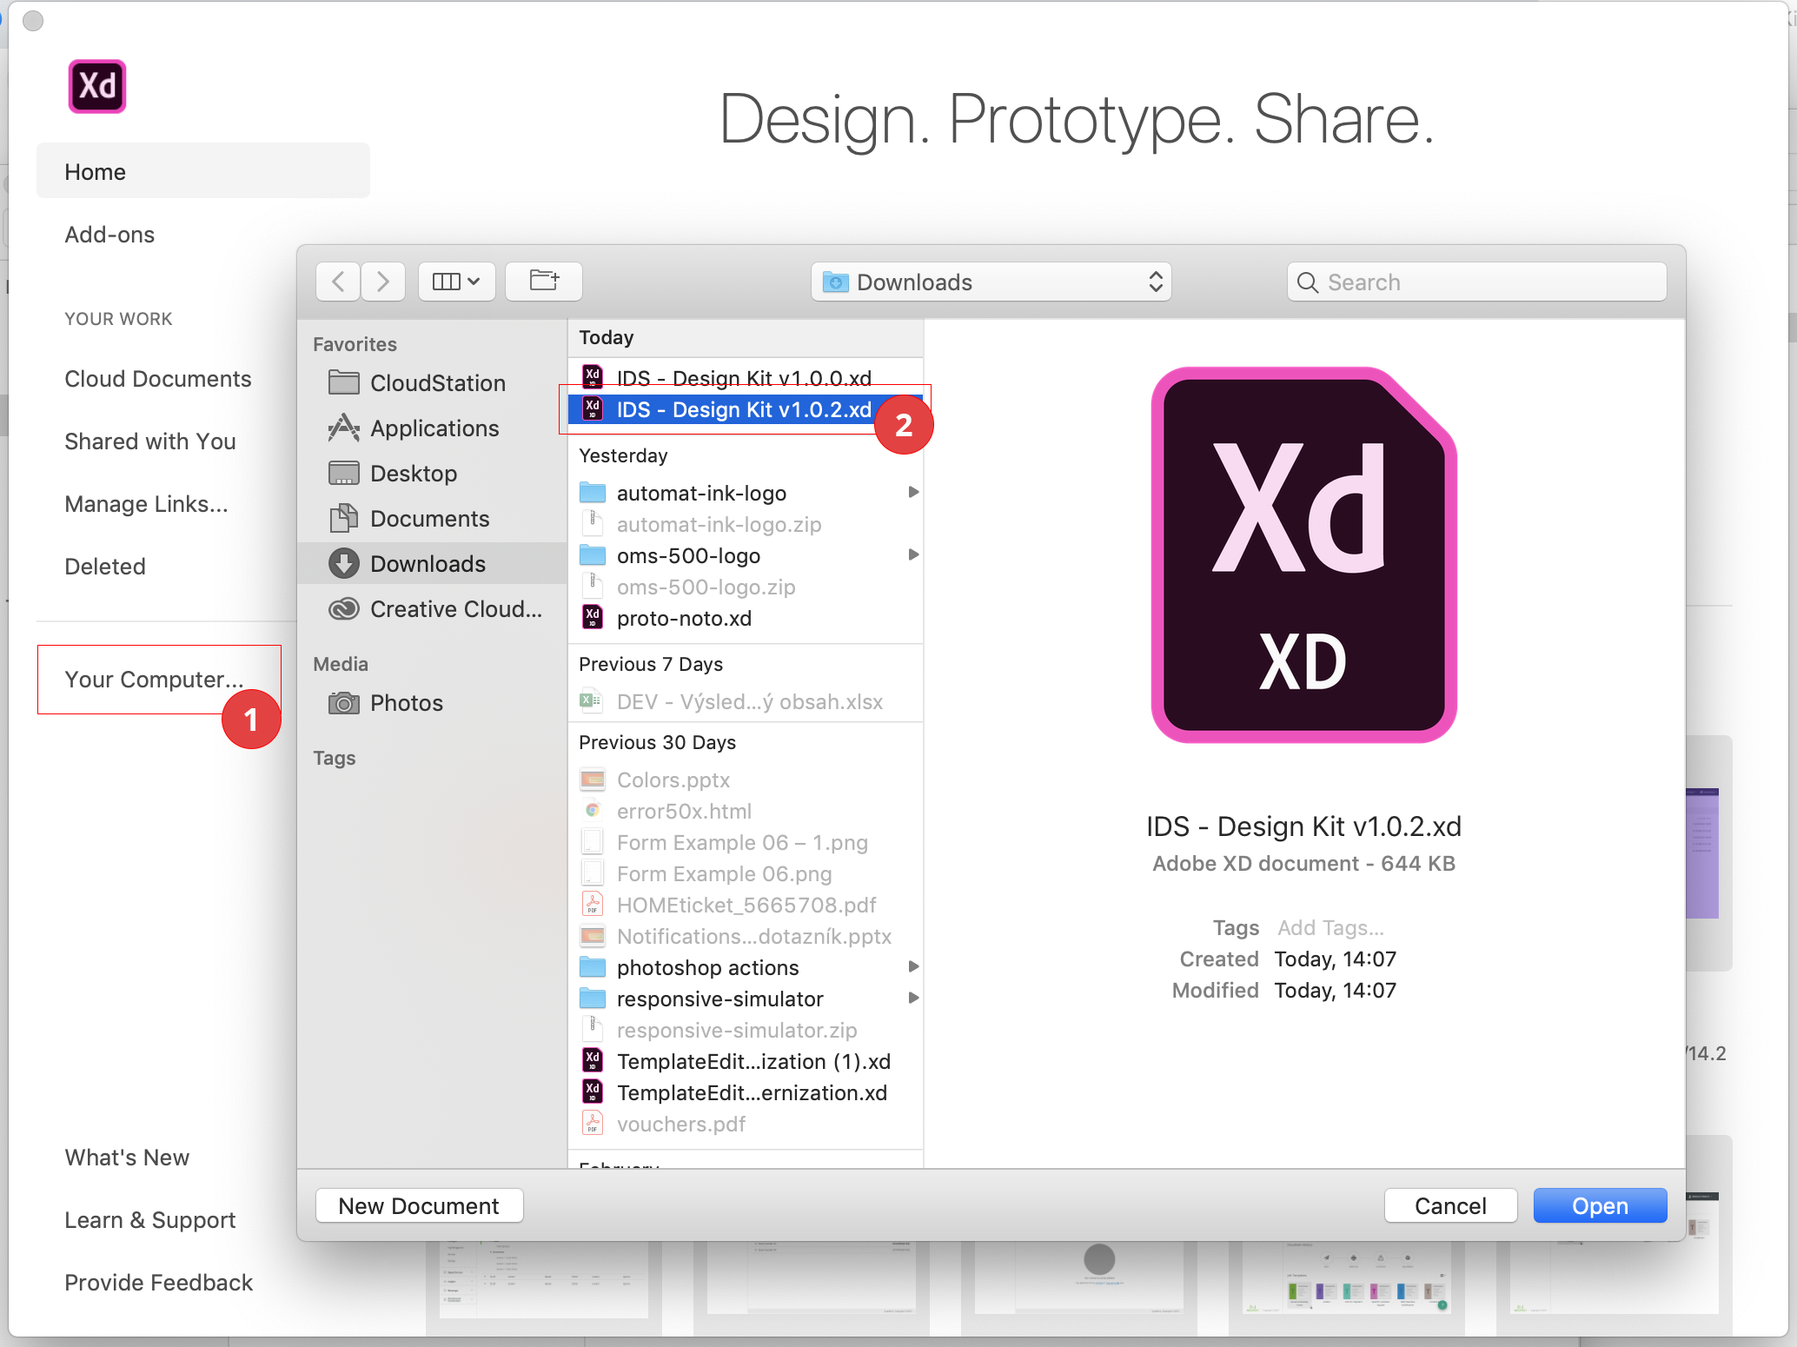Click Colors.pptx file
The width and height of the screenshot is (1797, 1347).
pos(746,780)
